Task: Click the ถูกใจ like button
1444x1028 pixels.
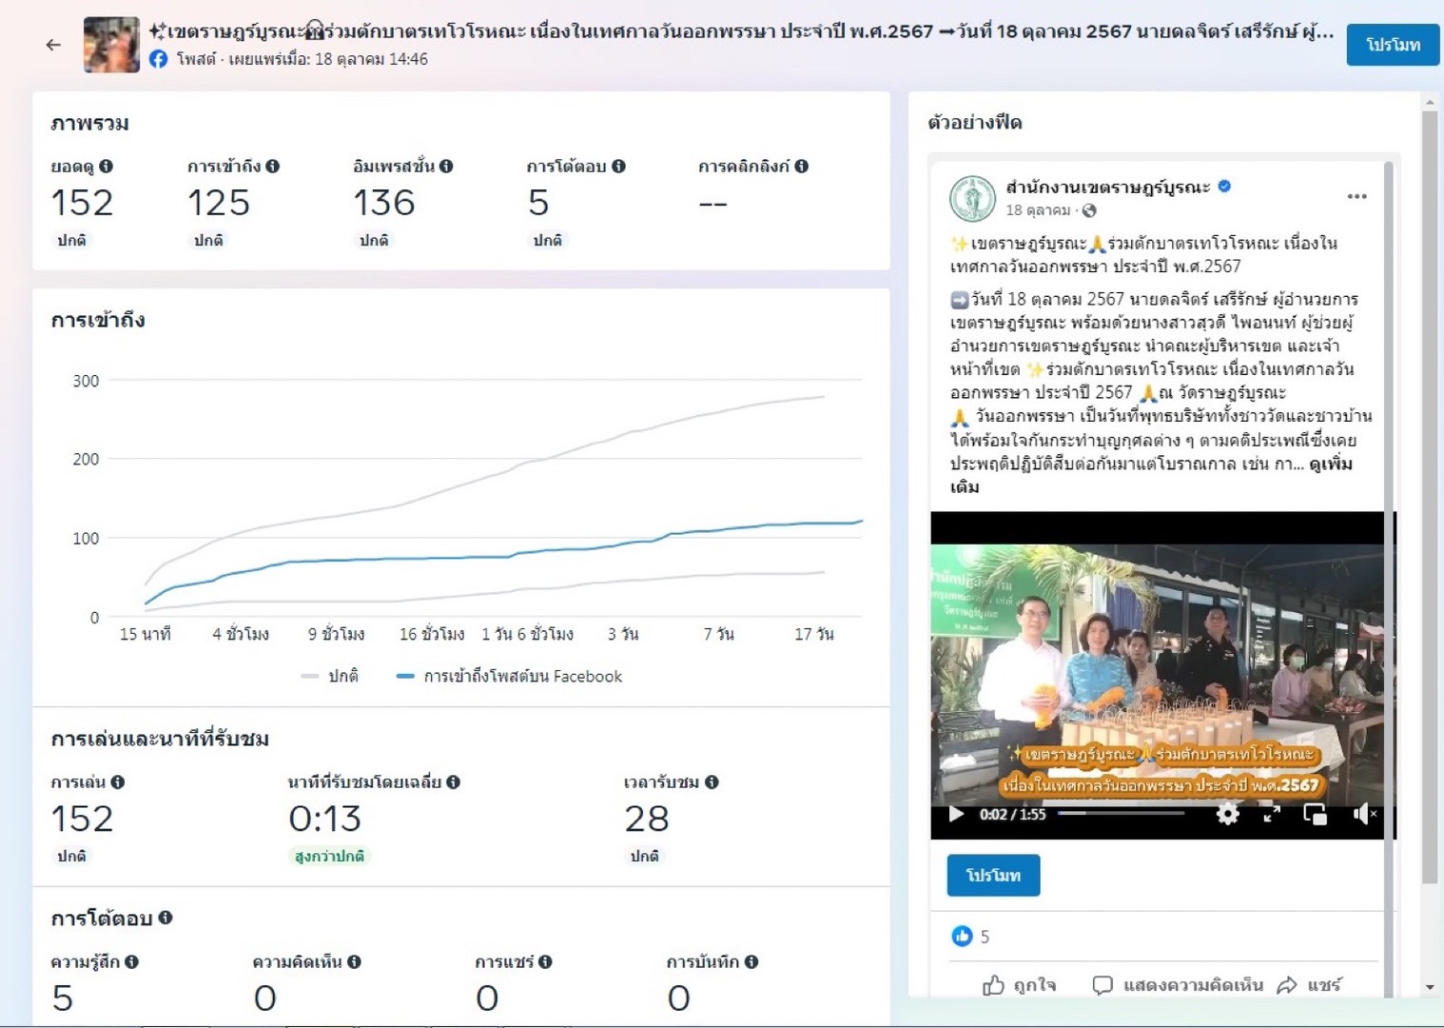Action: (1020, 985)
